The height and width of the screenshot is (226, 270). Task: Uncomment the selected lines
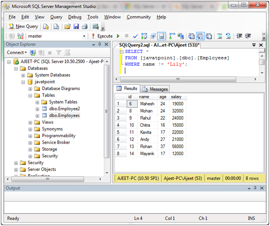pyautogui.click(x=228, y=36)
